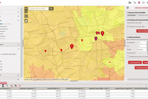Click legend value 263 in left panel
Image resolution: width=148 pixels, height=99 pixels.
coord(1,70)
